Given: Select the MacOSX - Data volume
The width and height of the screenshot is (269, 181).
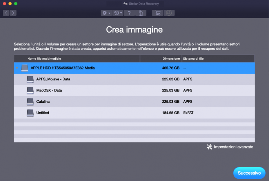Looking at the screenshot, I should pyautogui.click(x=134, y=90).
